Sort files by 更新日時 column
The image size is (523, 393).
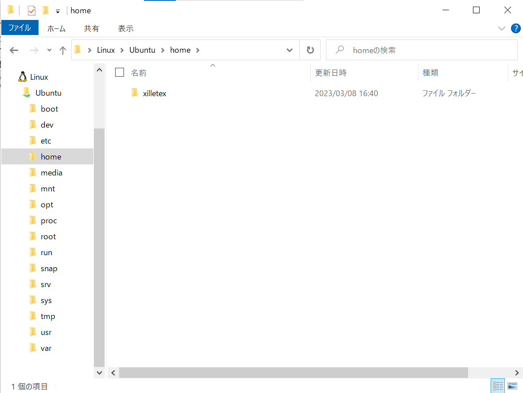click(x=331, y=73)
